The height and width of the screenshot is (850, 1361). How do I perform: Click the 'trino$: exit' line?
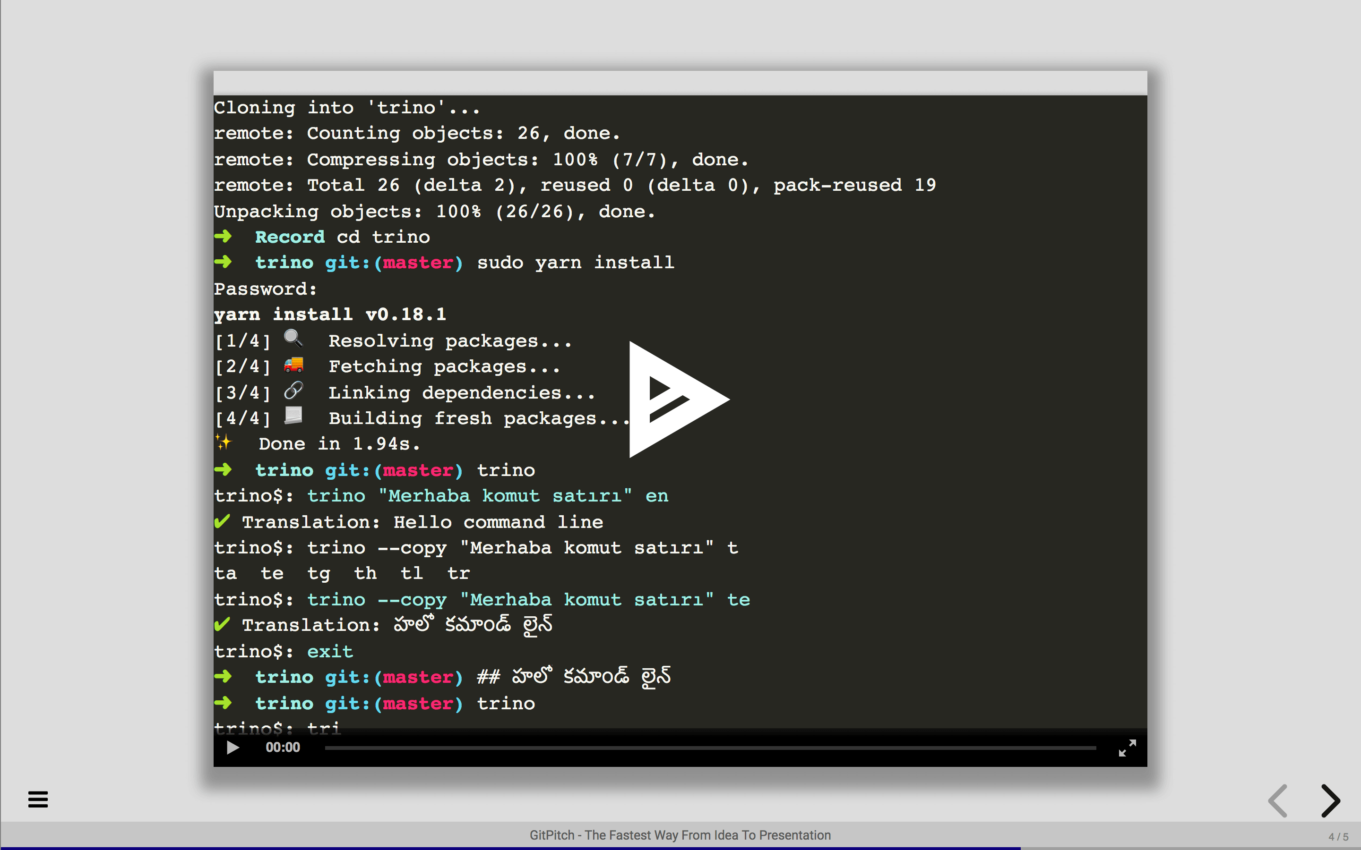(x=284, y=652)
